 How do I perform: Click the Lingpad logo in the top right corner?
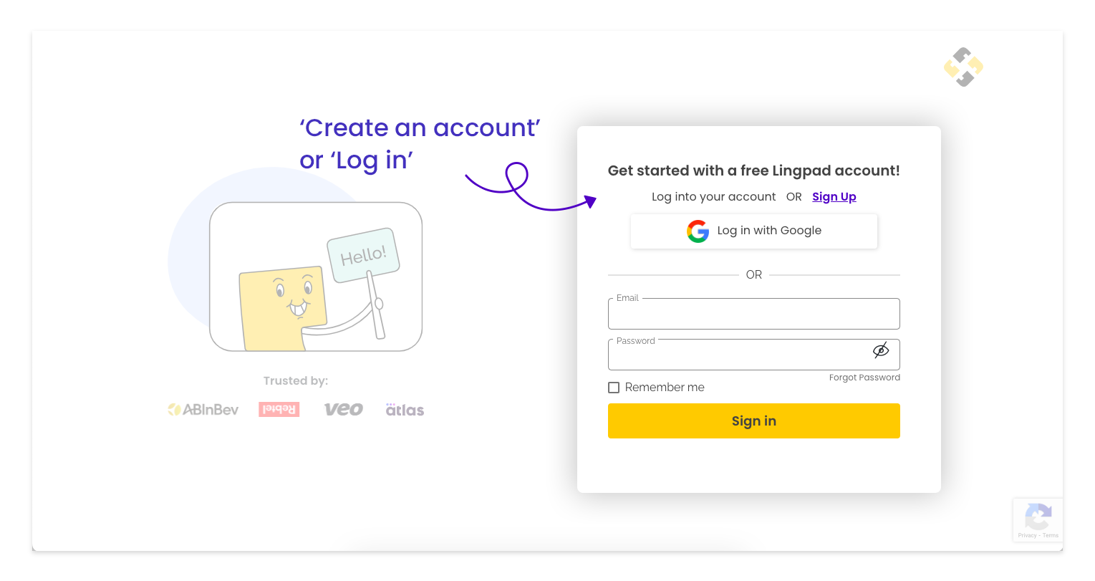(963, 66)
